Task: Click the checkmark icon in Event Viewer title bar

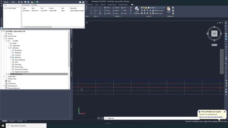Action: click(80, 2)
